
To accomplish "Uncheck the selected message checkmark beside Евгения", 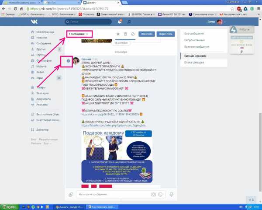I will pos(68,61).
